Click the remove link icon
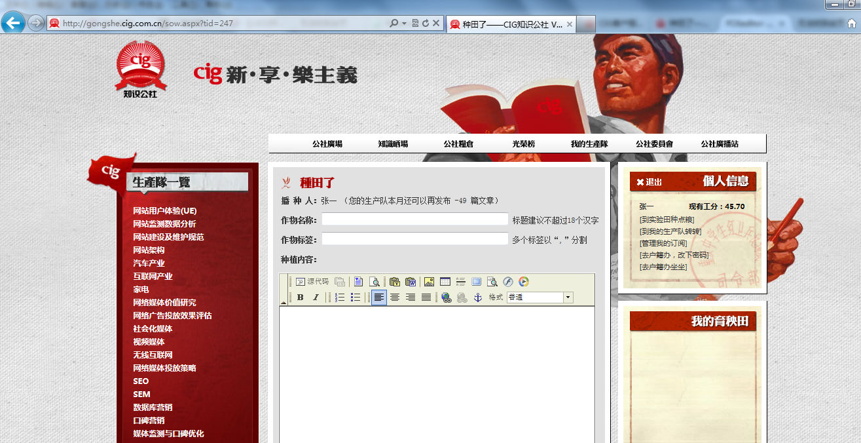The image size is (861, 443). [462, 298]
